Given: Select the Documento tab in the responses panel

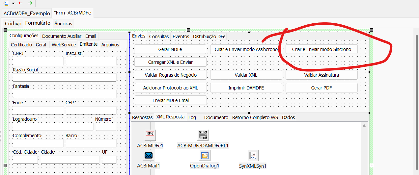Looking at the screenshot, I should (x=216, y=117).
